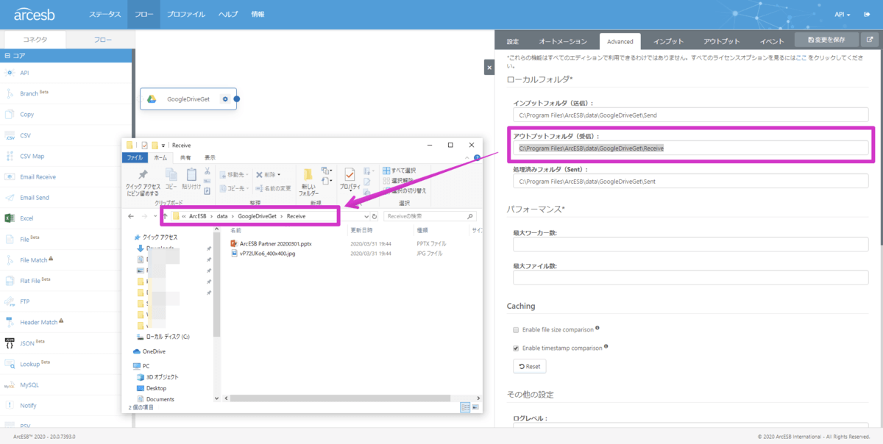
Task: Switch to the オートメーション tab
Action: click(563, 41)
